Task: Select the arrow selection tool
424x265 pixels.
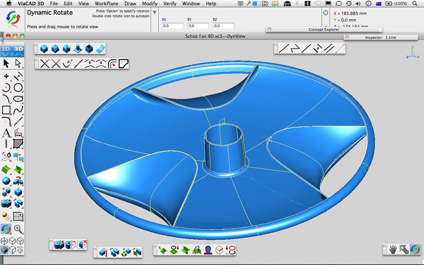Action: pos(6,63)
